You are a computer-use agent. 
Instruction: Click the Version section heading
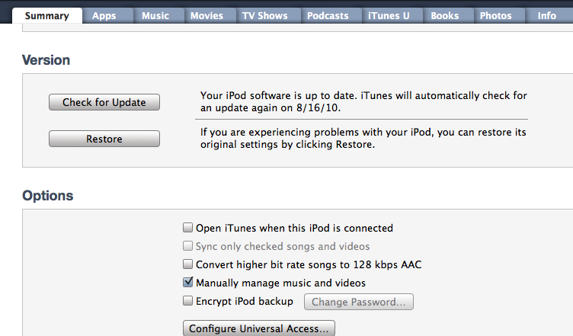46,60
